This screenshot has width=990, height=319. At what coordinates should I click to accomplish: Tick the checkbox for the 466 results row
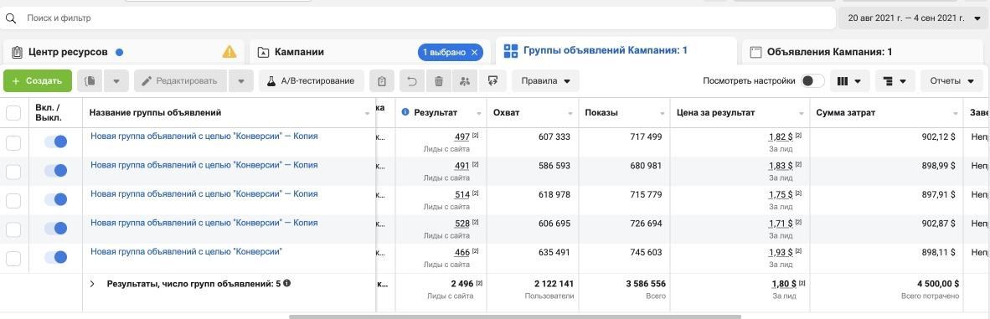pos(13,258)
